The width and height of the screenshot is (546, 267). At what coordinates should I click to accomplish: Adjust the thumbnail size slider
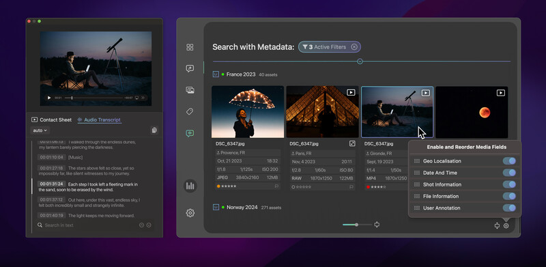(357, 225)
